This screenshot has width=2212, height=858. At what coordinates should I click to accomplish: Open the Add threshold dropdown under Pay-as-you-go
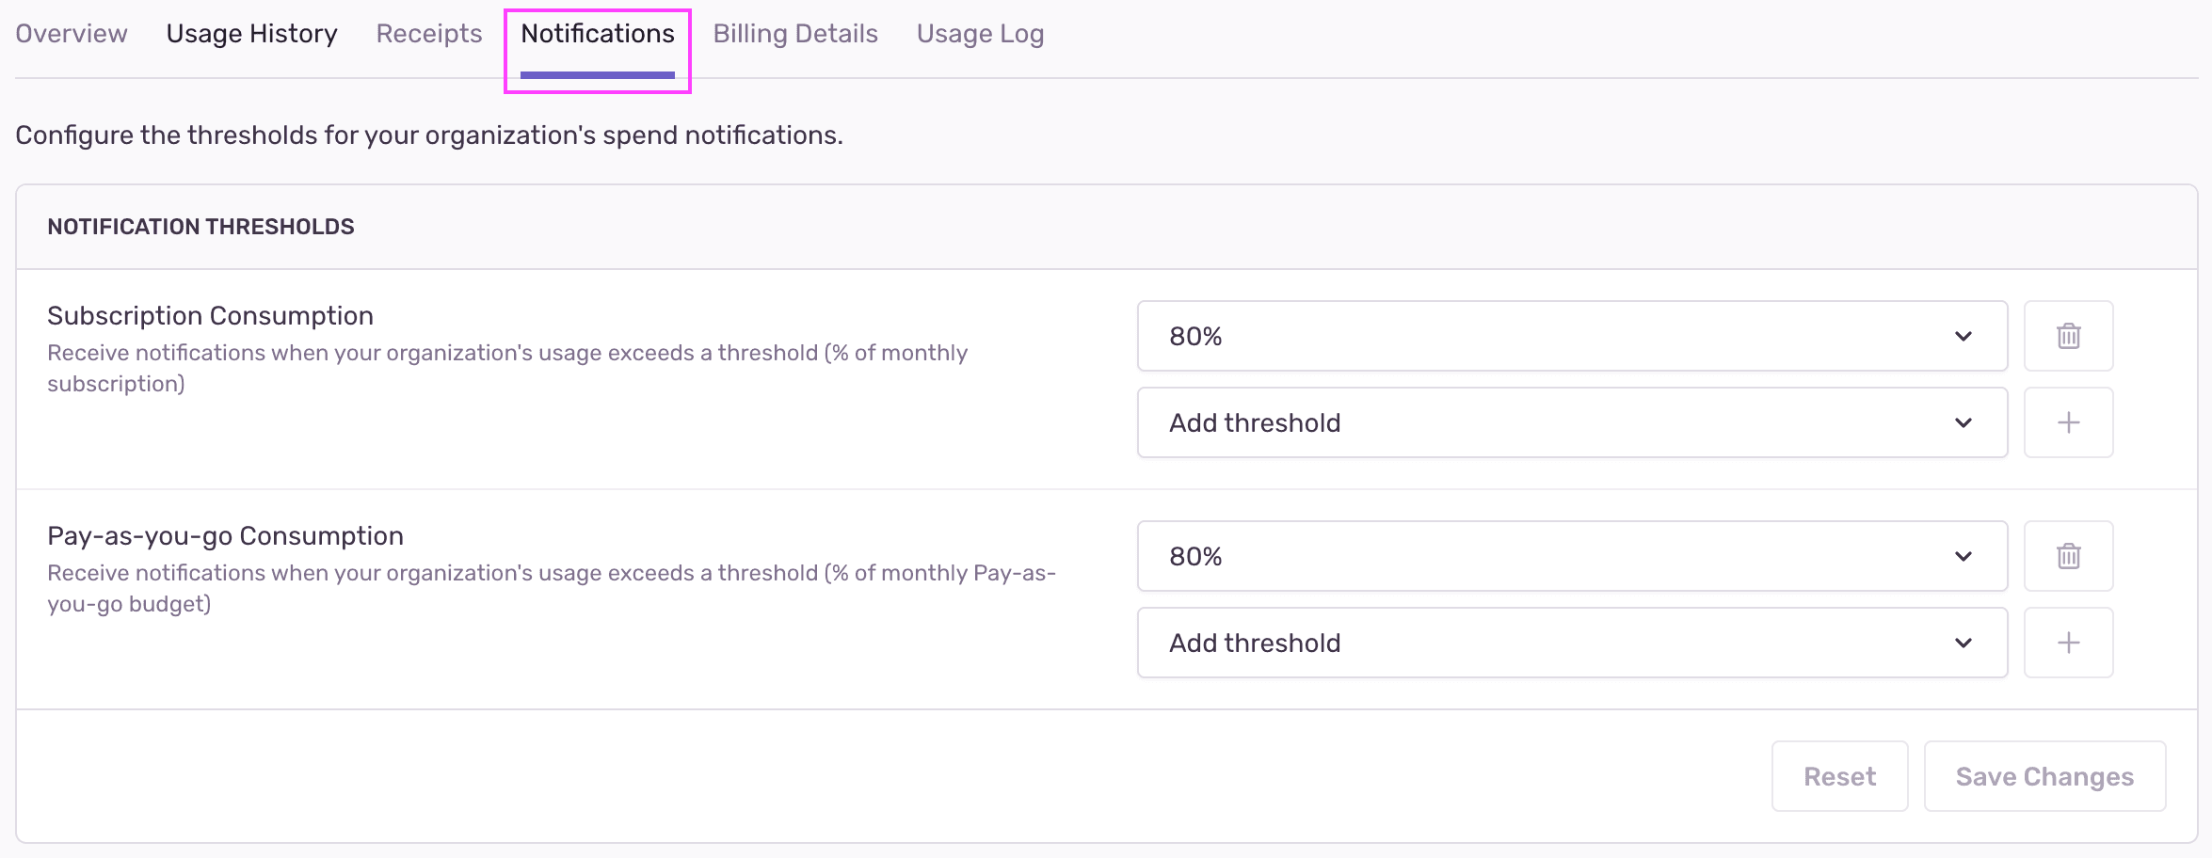[1572, 643]
